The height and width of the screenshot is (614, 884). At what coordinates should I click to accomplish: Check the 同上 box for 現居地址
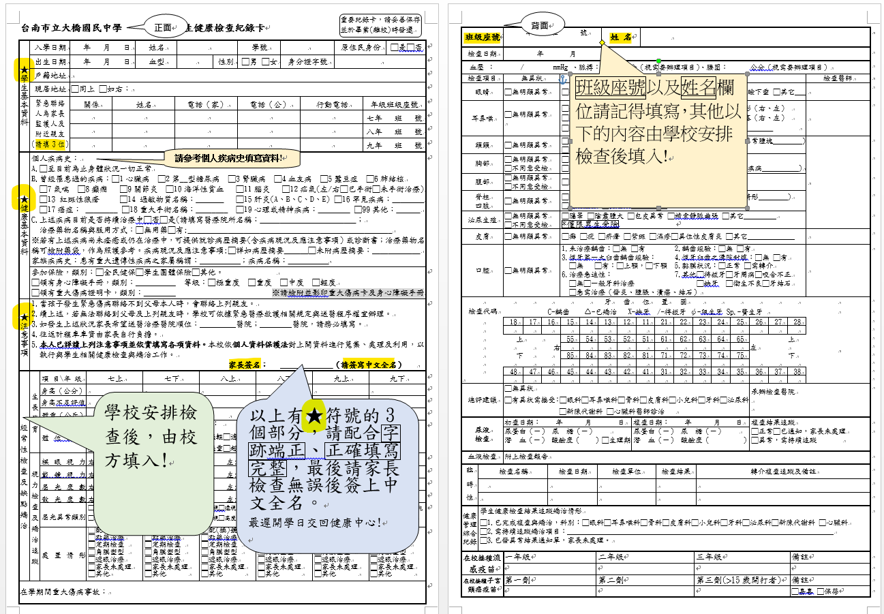[75, 89]
